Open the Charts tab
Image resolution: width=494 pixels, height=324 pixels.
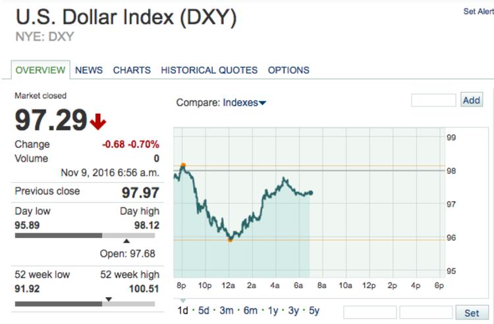pyautogui.click(x=132, y=70)
